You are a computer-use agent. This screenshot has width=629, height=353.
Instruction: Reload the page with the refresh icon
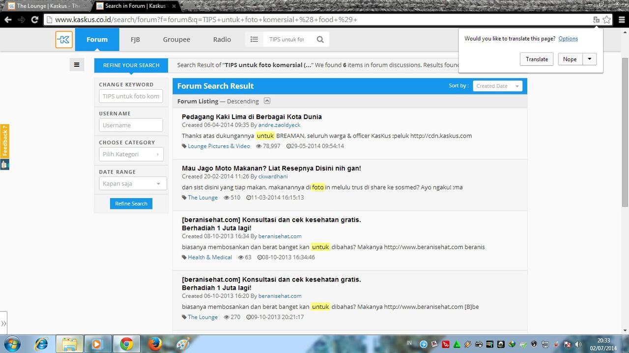tap(34, 20)
